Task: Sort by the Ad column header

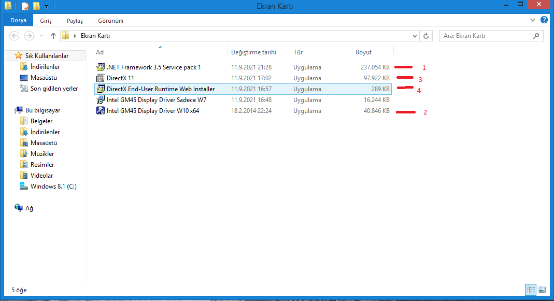Action: [100, 52]
